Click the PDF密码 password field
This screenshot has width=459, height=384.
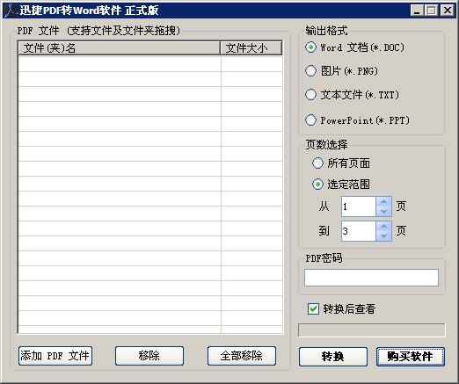point(371,278)
